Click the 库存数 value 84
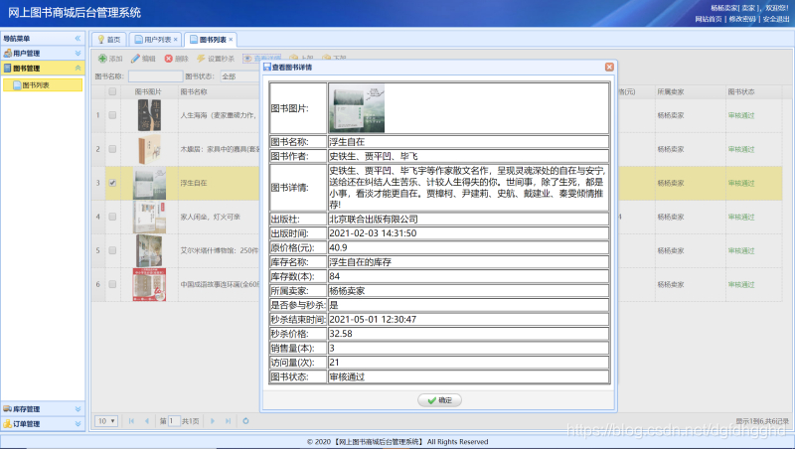795x449 pixels. coord(335,276)
